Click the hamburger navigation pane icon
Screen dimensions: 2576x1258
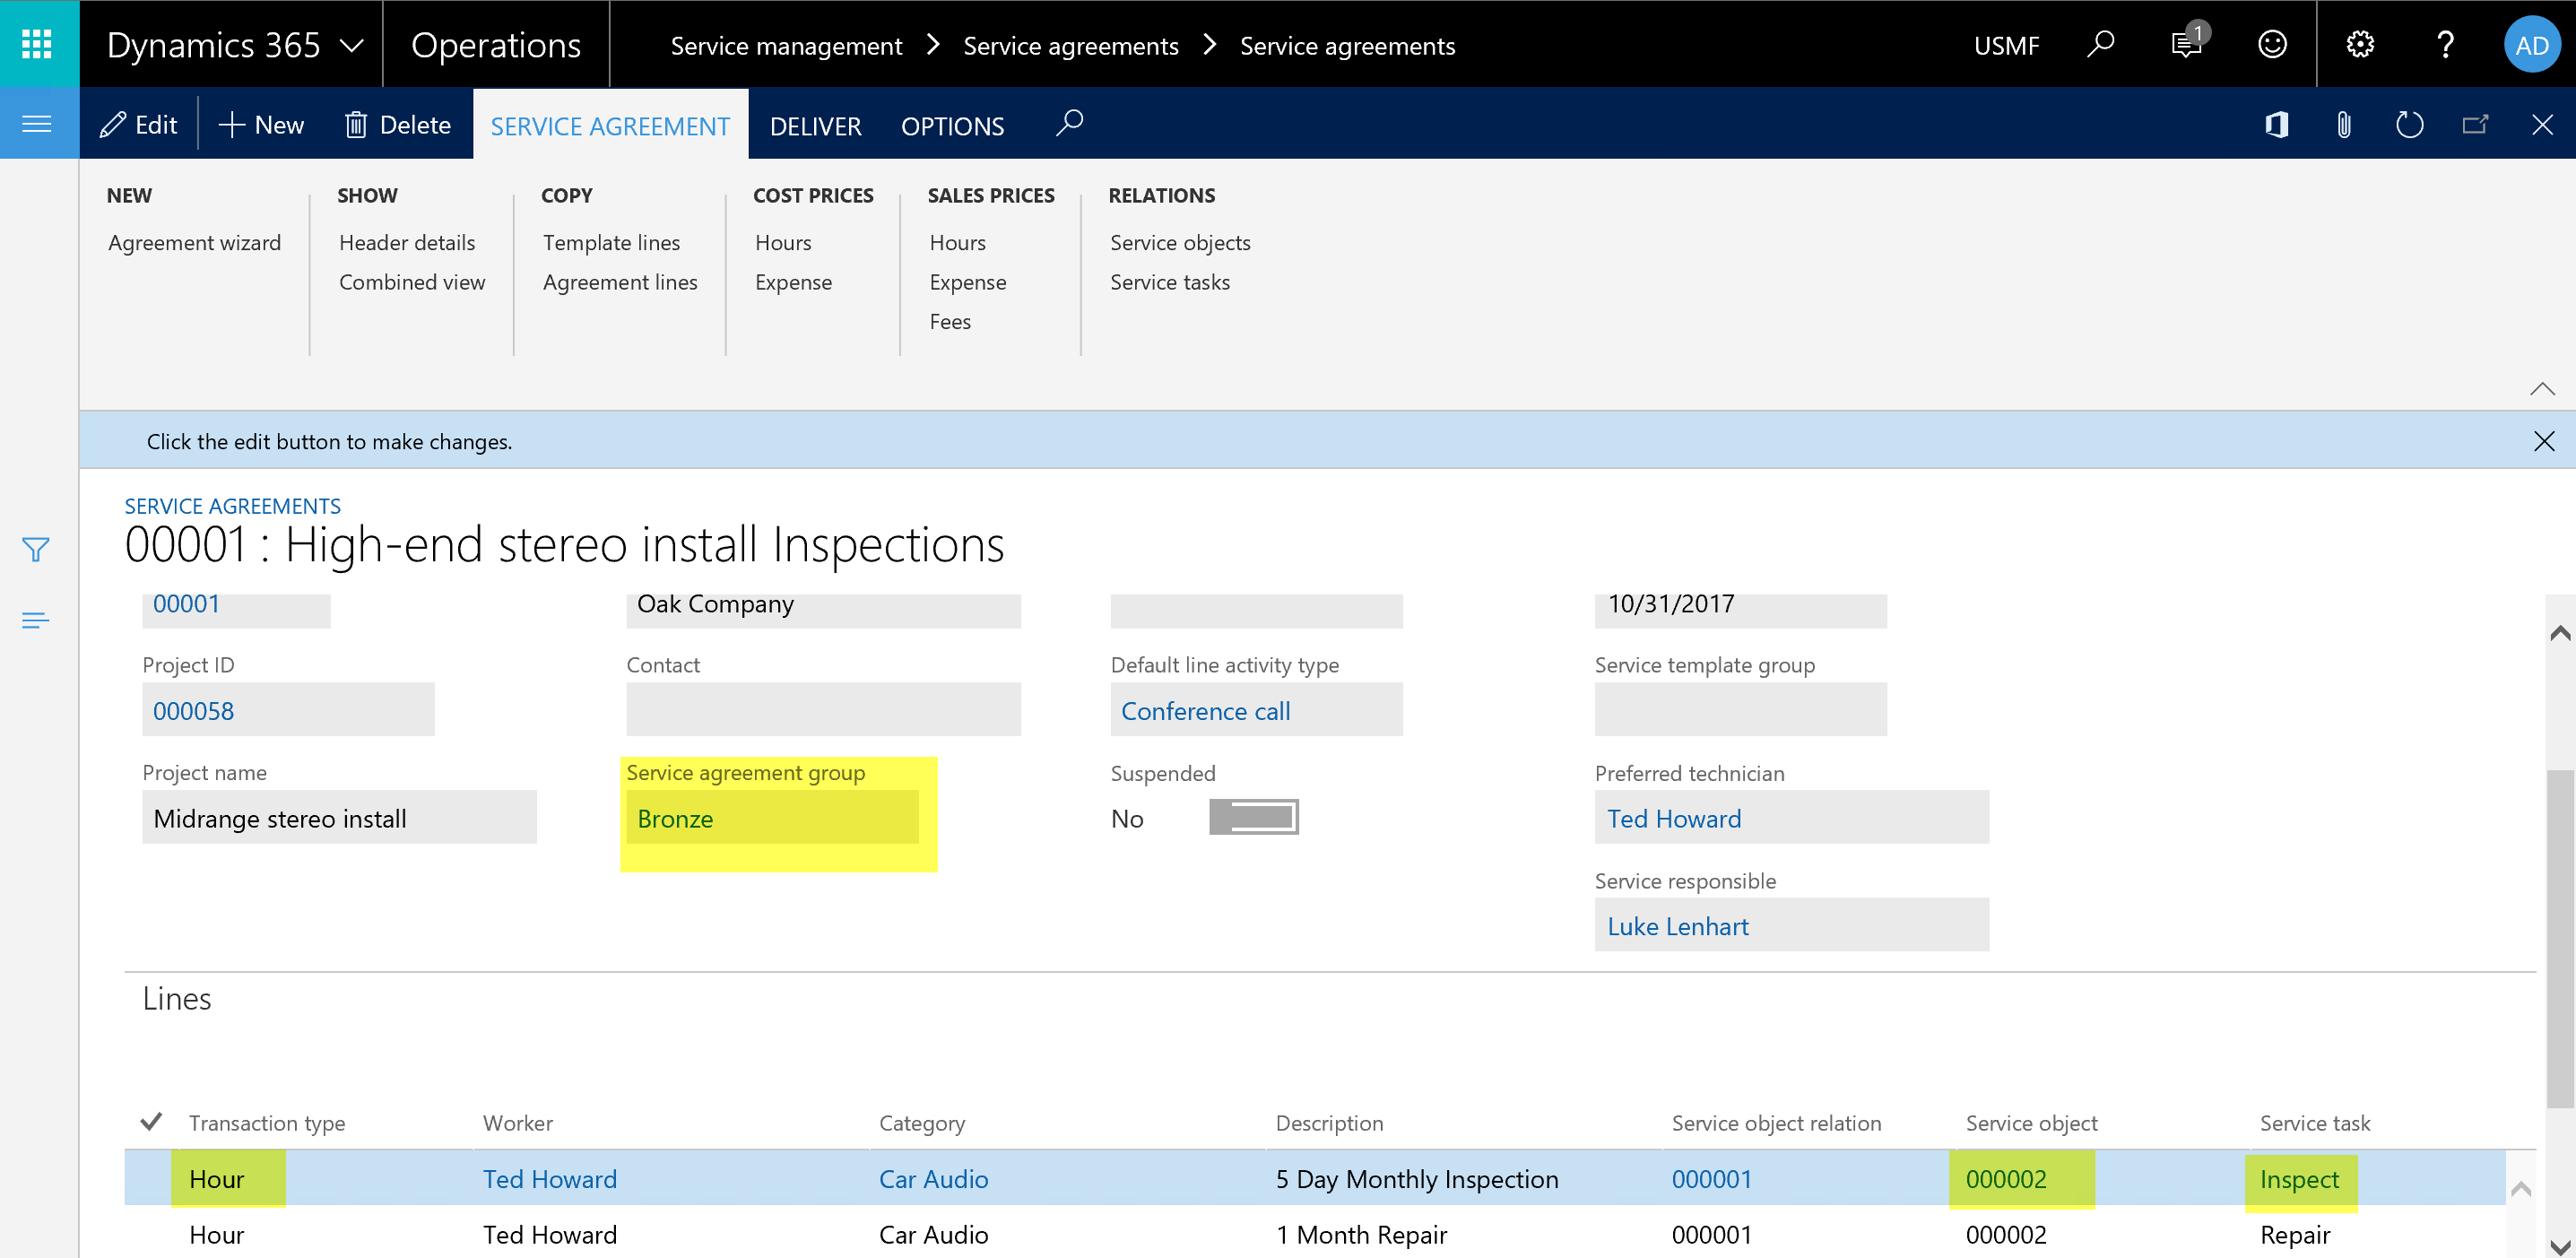pyautogui.click(x=37, y=124)
